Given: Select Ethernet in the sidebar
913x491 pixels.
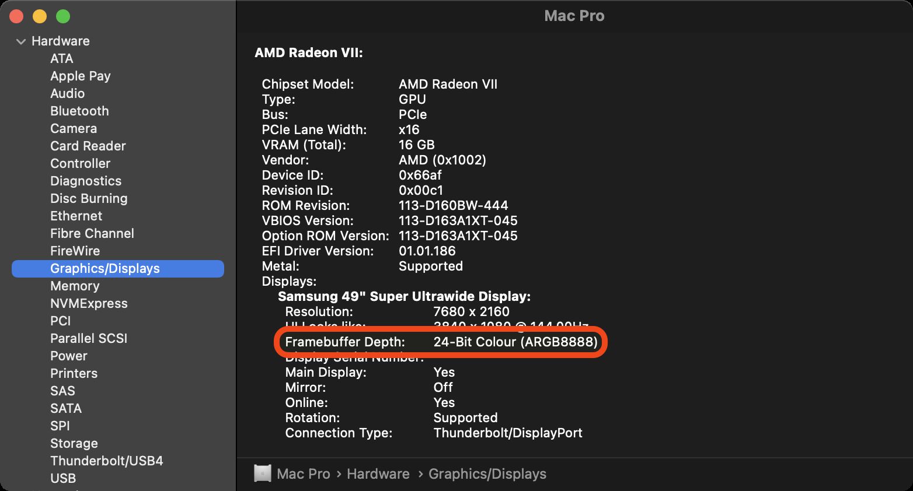Looking at the screenshot, I should [76, 216].
